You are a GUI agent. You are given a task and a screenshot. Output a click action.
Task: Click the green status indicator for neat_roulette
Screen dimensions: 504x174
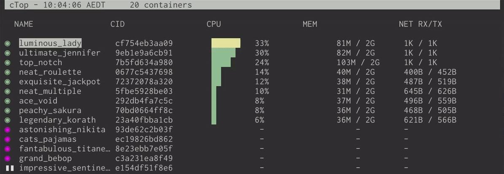coord(7,72)
